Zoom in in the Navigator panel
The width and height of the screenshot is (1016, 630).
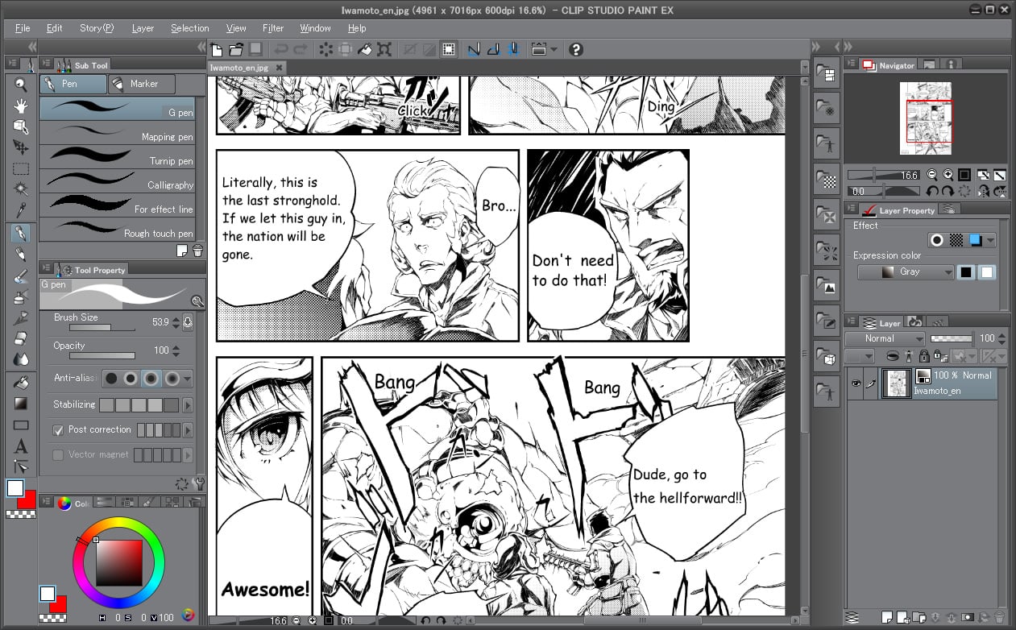click(948, 174)
